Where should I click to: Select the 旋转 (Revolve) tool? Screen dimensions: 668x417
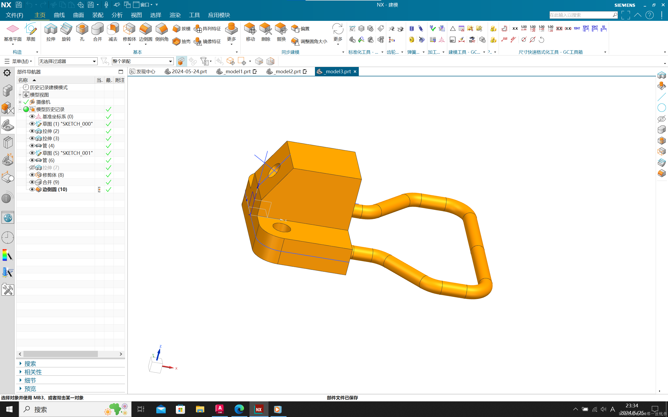(x=66, y=32)
